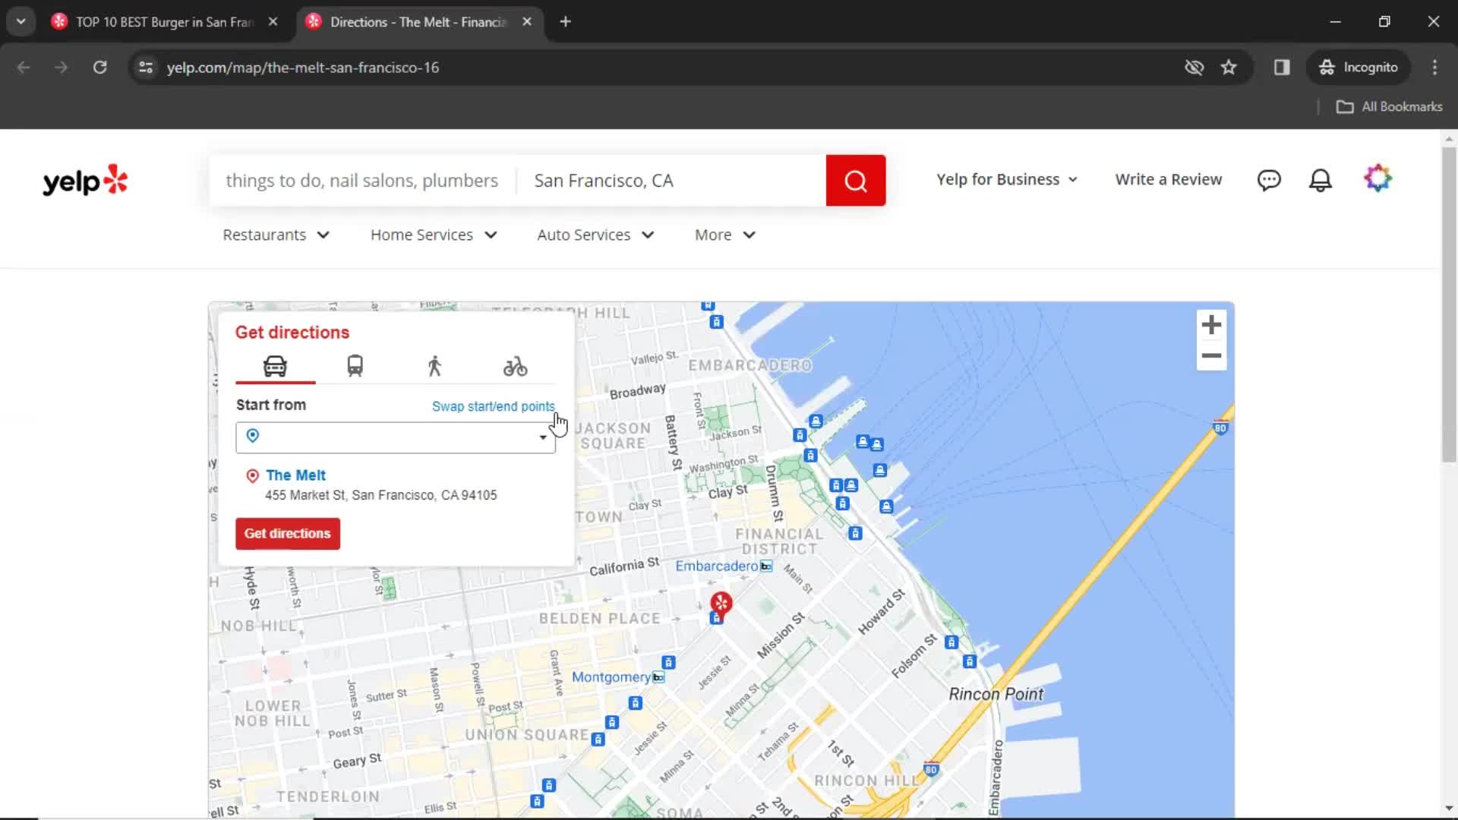The width and height of the screenshot is (1458, 820).
Task: Expand the Restaurants menu
Action: click(276, 235)
